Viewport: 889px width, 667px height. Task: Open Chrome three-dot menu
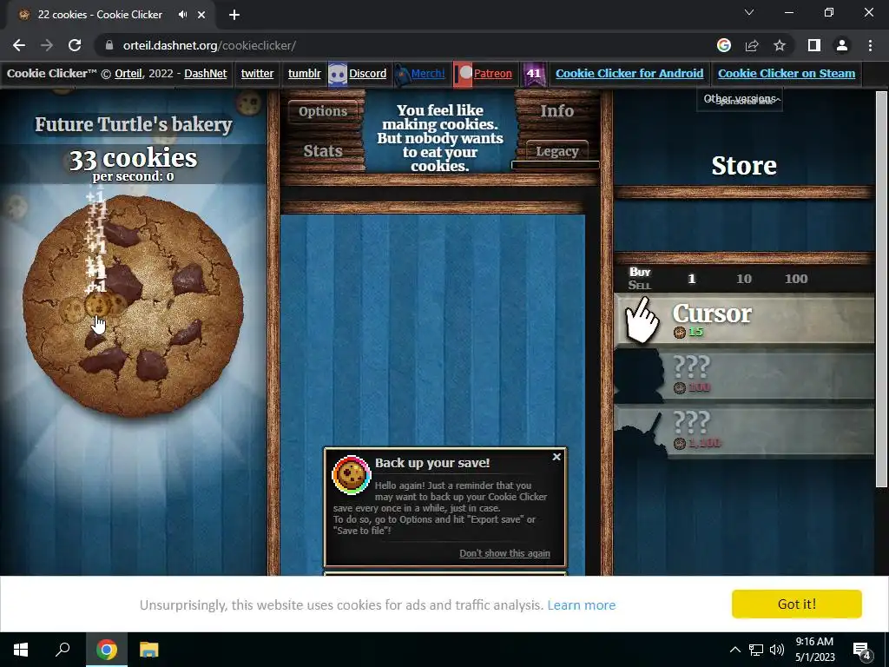coord(870,45)
